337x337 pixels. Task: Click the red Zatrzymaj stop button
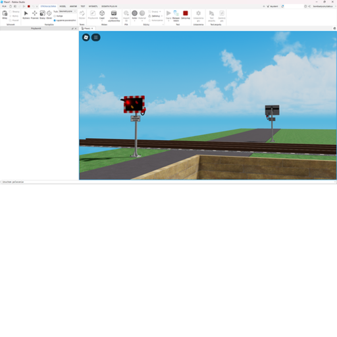pyautogui.click(x=186, y=14)
